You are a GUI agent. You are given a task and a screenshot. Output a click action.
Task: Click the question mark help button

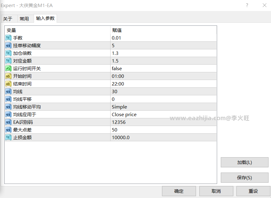tap(247, 5)
